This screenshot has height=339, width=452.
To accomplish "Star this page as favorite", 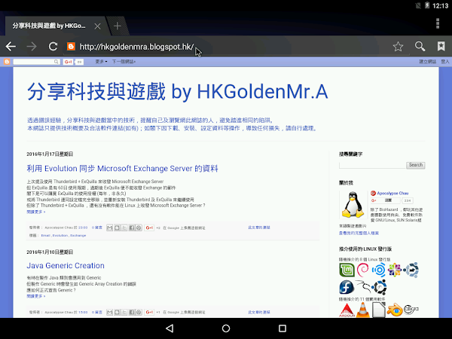I will [398, 47].
